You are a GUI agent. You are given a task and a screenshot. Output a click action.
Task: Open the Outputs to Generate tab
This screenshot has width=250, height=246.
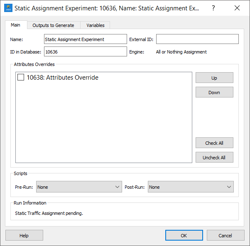point(53,25)
